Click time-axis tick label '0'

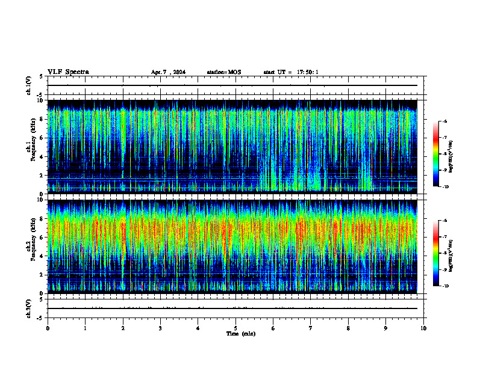tap(48, 328)
